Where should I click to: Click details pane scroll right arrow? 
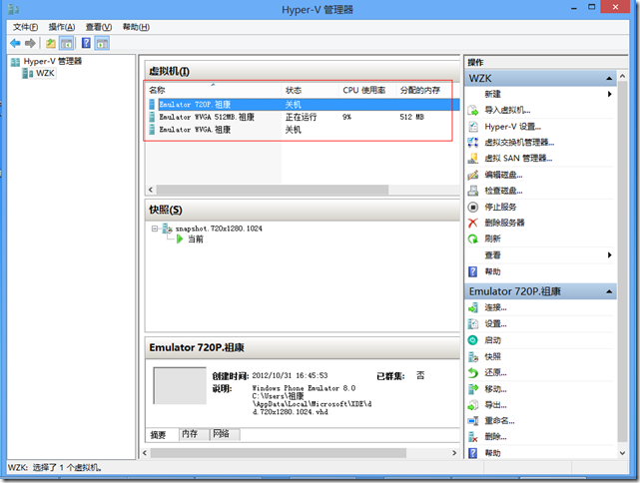pos(454,453)
